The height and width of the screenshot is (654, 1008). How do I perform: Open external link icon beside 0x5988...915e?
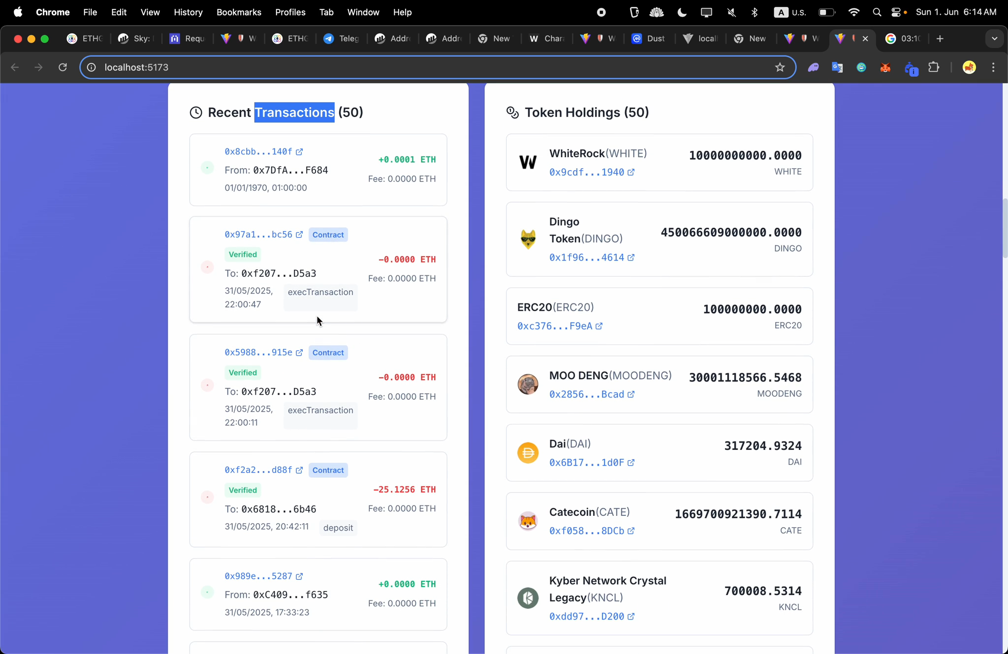[x=299, y=353]
